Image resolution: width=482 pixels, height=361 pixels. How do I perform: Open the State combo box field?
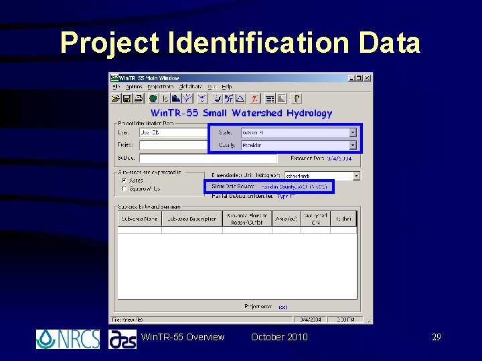pyautogui.click(x=299, y=132)
